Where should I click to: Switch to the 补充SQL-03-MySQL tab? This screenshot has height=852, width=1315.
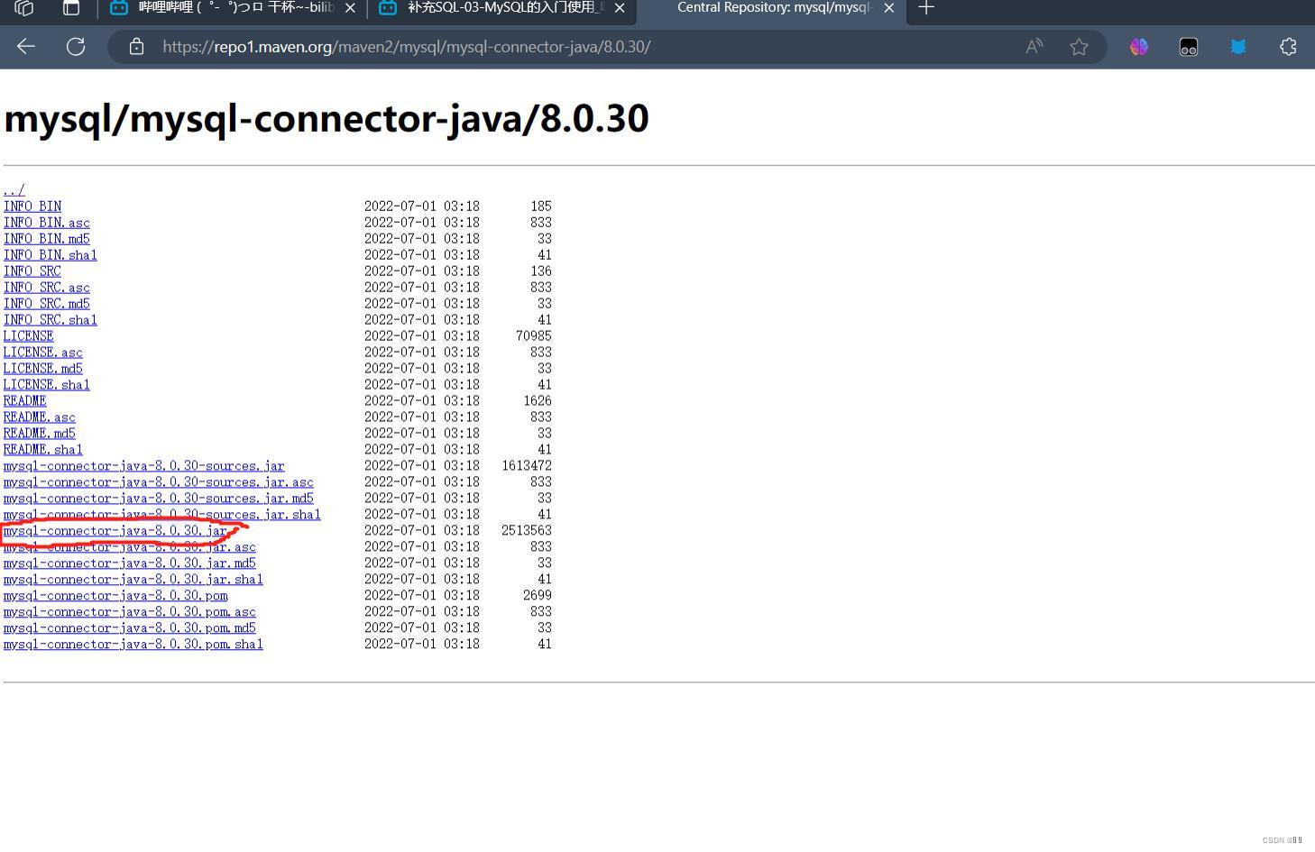click(494, 8)
